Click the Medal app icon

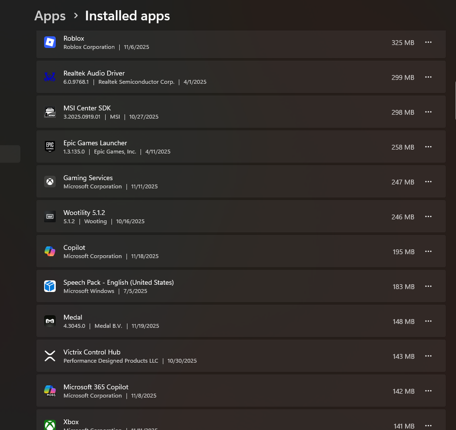click(x=50, y=321)
